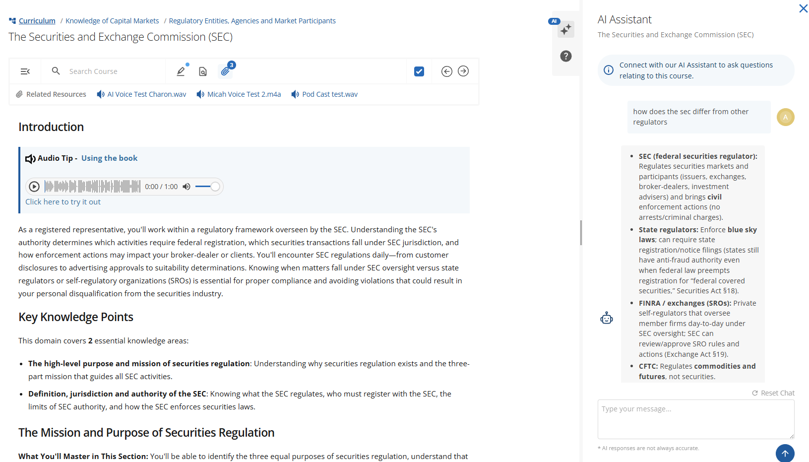809x462 pixels.
Task: Go to the next page arrow
Action: pos(463,71)
